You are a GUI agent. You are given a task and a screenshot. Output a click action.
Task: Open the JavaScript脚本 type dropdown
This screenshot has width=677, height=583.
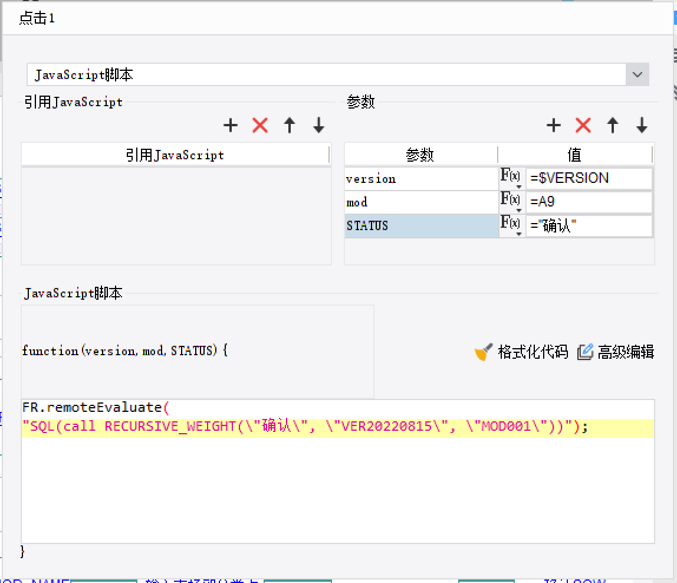[x=637, y=75]
